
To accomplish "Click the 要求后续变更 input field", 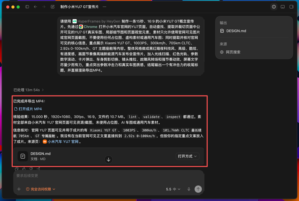I will tap(109, 176).
